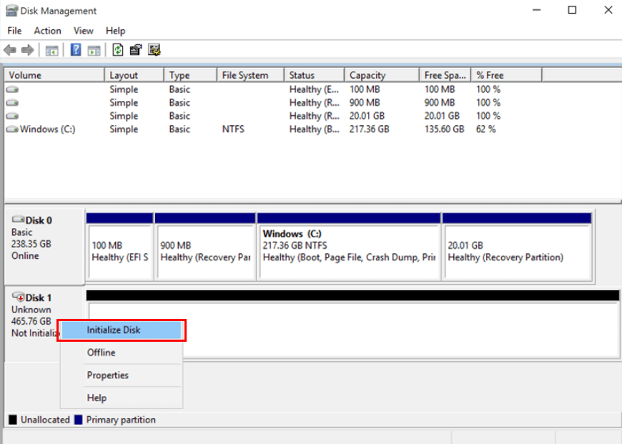The image size is (622, 444).
Task: Click the drive icon of the 900 MB volume row
Action: [12, 103]
